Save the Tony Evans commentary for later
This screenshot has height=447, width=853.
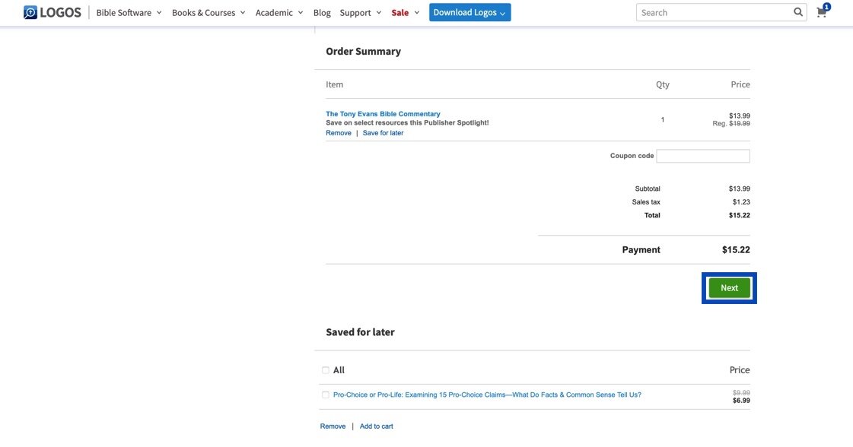[383, 133]
